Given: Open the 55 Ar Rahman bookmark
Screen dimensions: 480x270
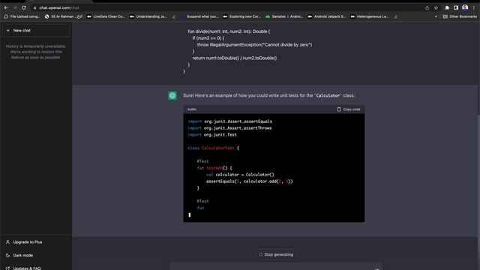Looking at the screenshot, I should (64, 16).
